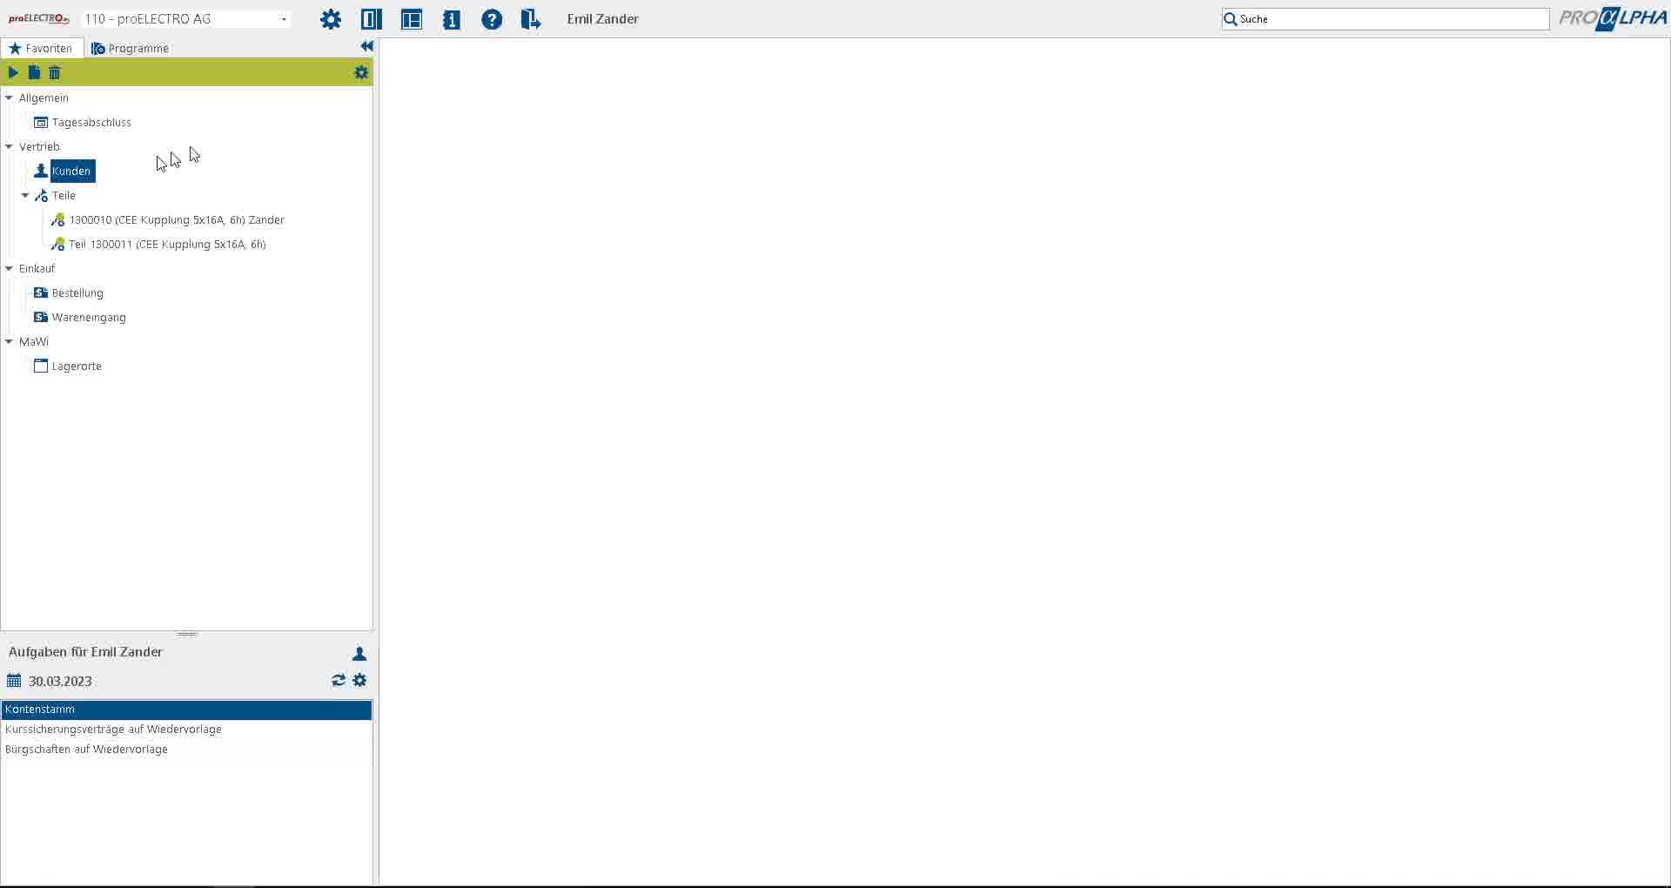Select Kurssicherungsverträge auf Wiedervorlage task
The image size is (1671, 888).
(x=186, y=730)
